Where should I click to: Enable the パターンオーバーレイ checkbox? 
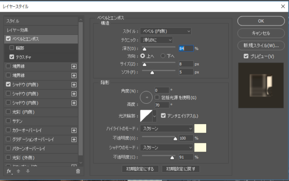[8, 148]
